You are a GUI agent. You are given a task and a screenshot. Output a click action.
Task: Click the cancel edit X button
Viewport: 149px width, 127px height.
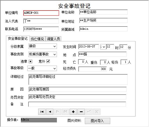pyautogui.click(x=97, y=112)
